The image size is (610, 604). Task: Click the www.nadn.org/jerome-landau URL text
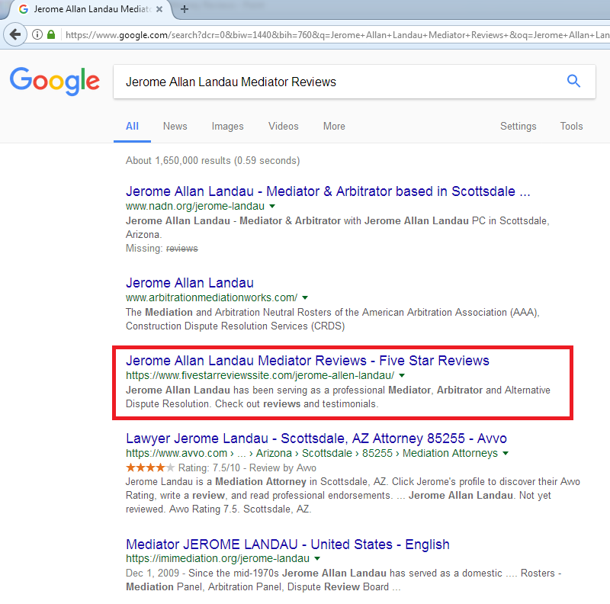(x=195, y=206)
